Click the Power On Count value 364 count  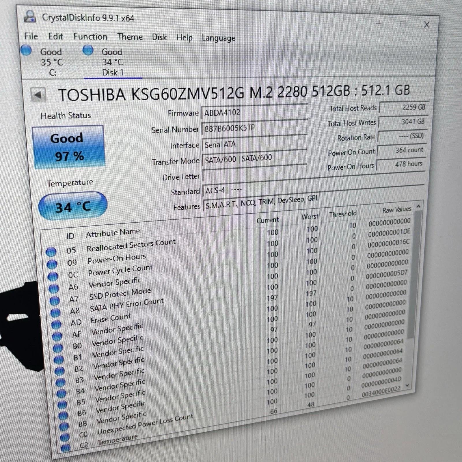(x=402, y=150)
